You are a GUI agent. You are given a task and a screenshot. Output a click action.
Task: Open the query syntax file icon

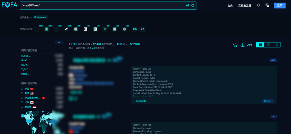(x=188, y=5)
